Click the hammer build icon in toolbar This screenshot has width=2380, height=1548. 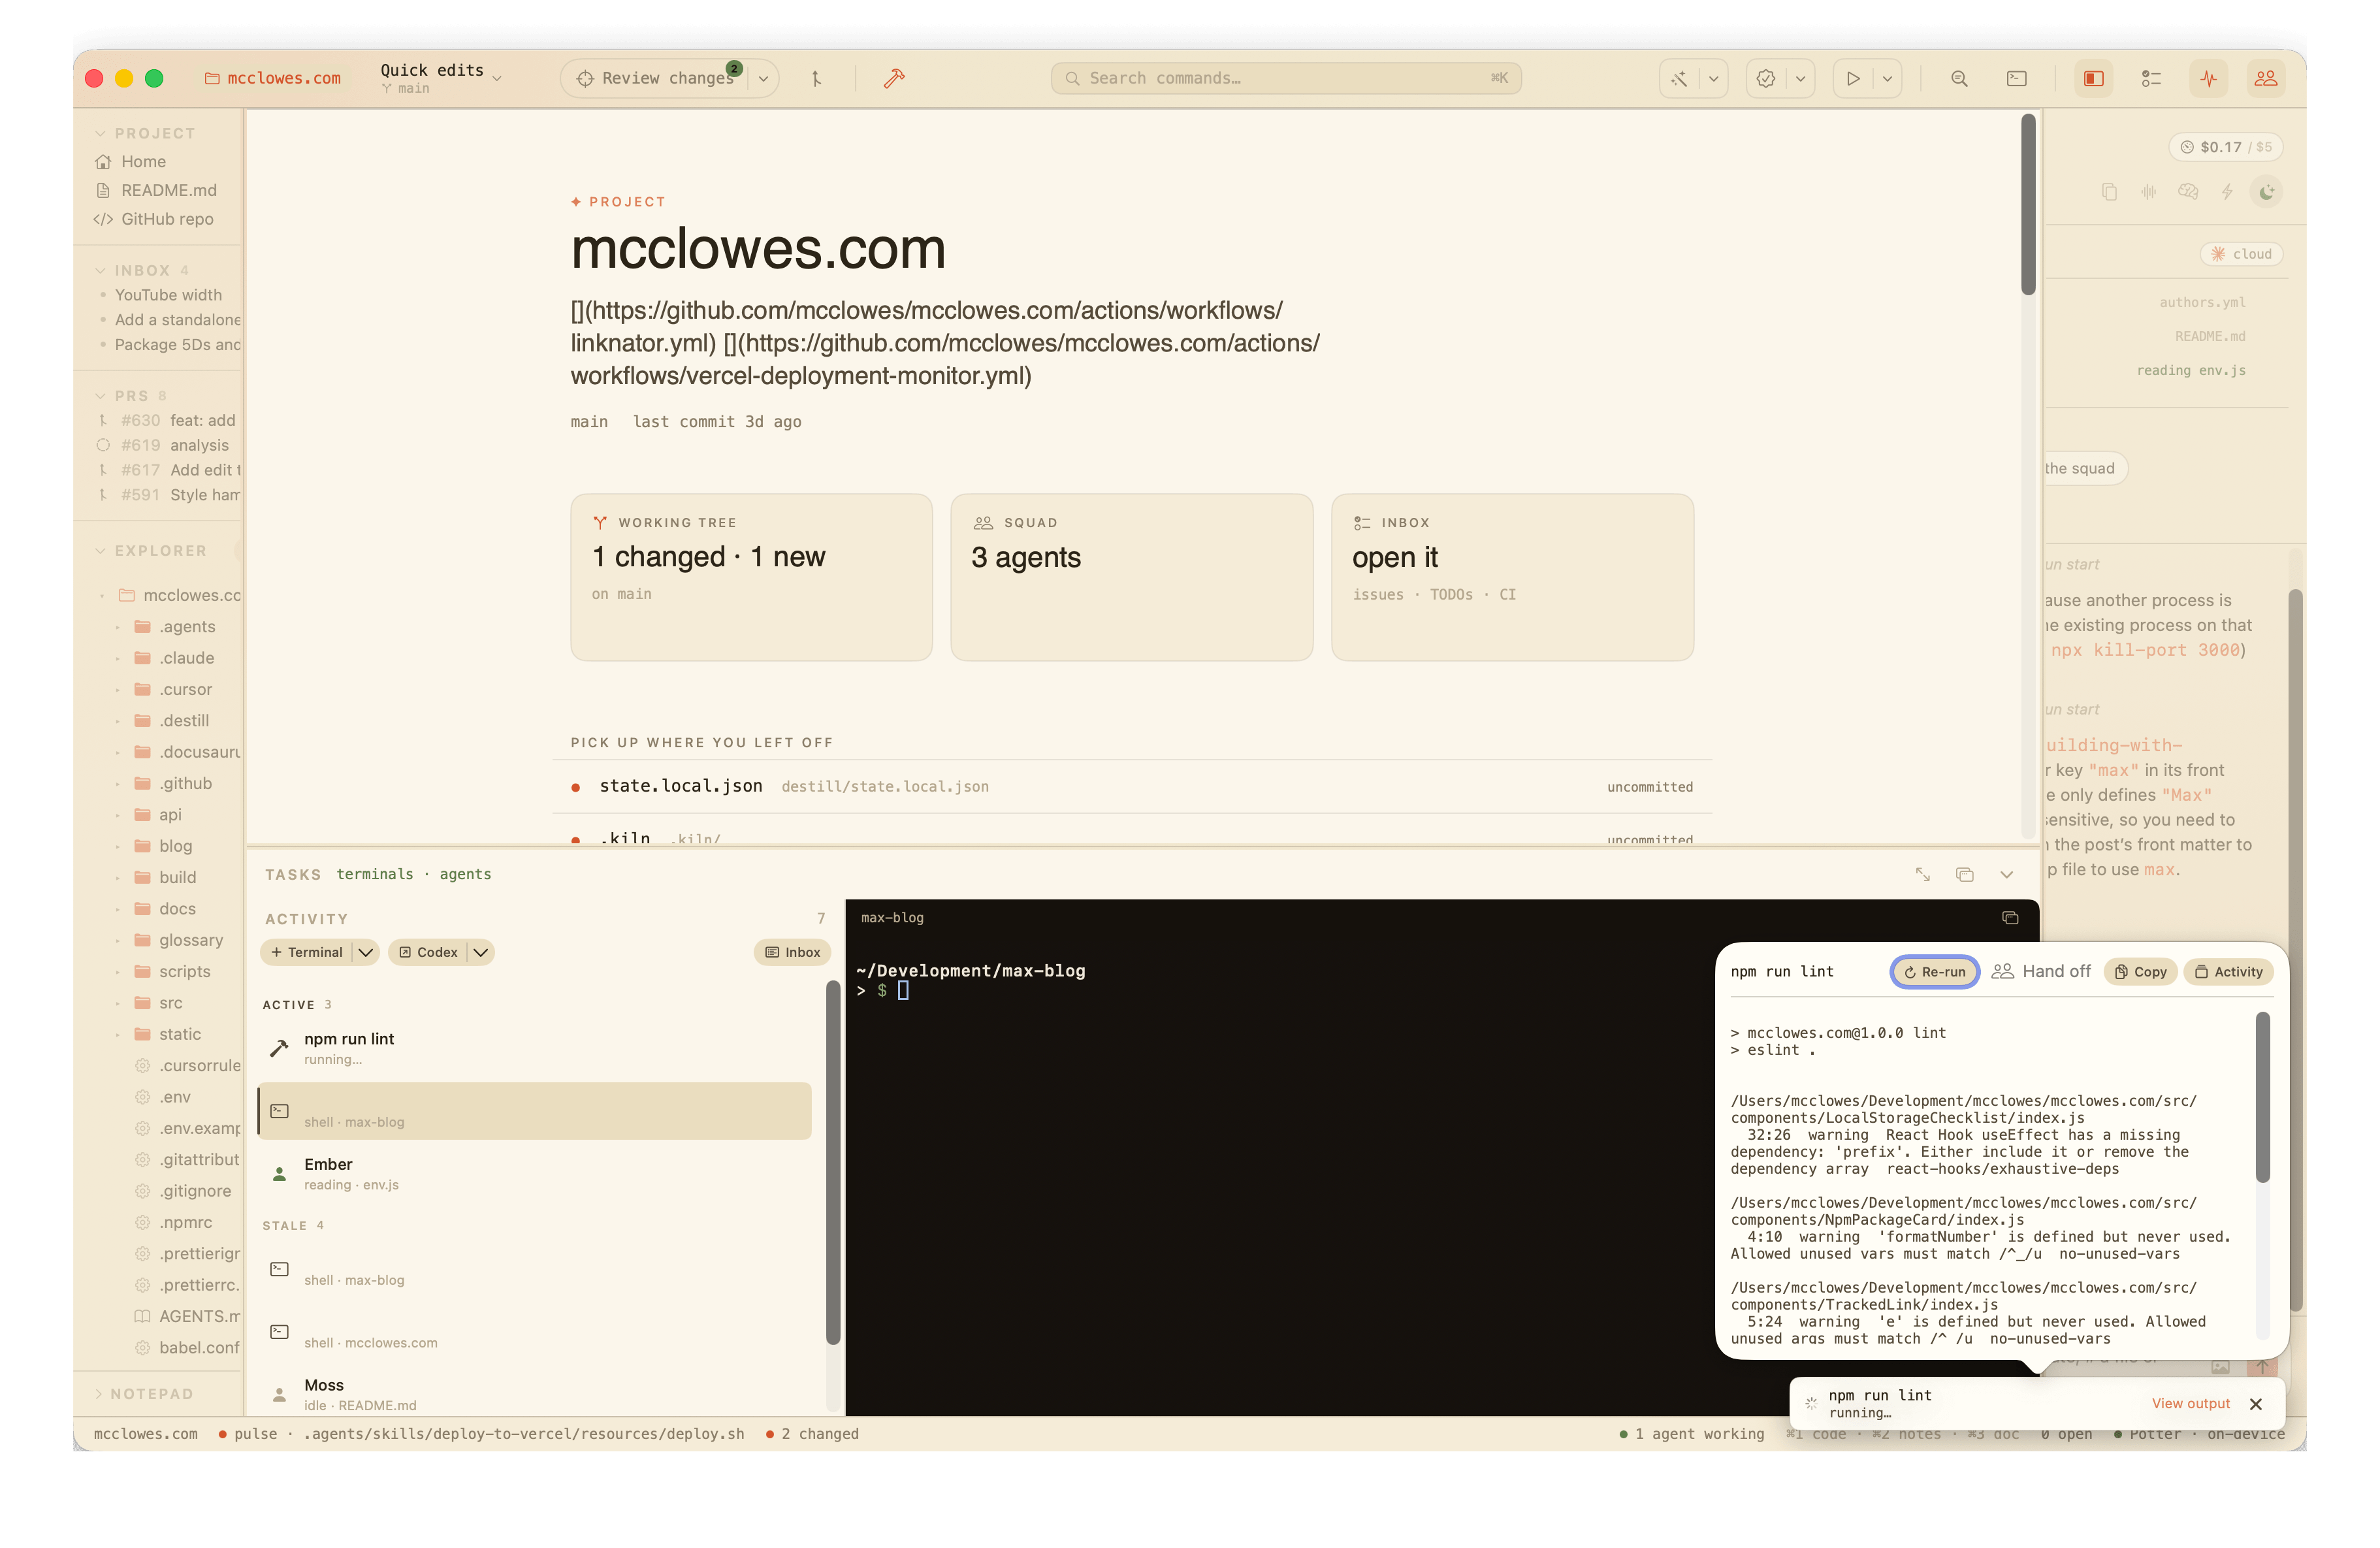894,78
